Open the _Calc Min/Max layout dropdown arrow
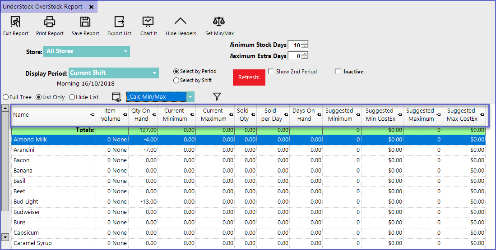The image size is (496, 250). point(190,97)
